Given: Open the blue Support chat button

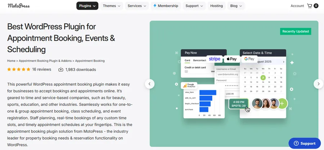Looking at the screenshot, I should tap(305, 144).
